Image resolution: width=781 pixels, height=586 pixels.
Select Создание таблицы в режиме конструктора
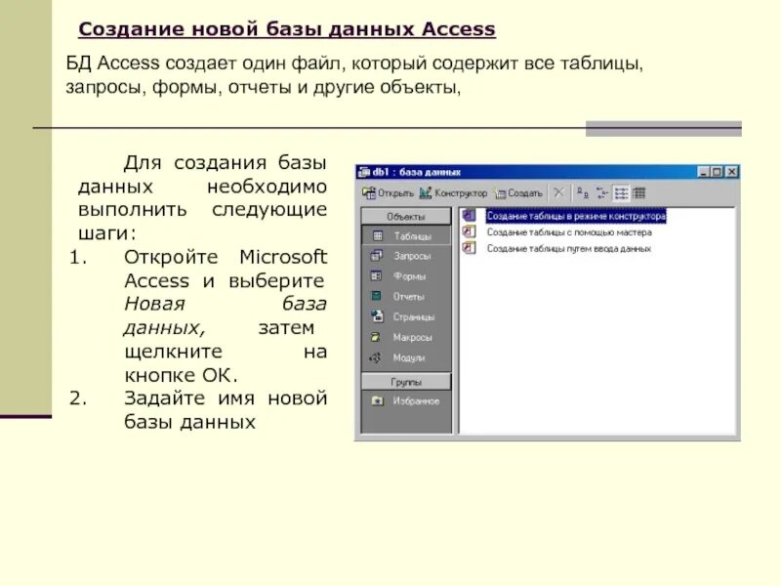point(576,216)
